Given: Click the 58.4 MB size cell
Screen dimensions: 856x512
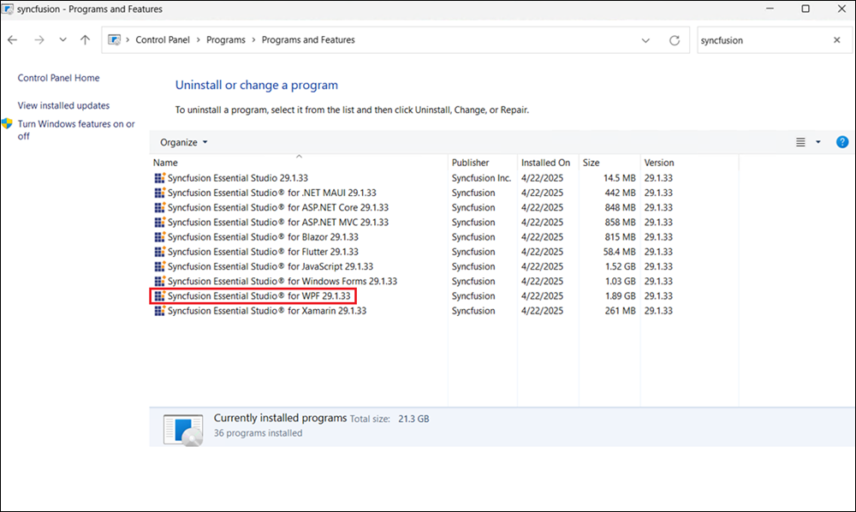Looking at the screenshot, I should coord(619,252).
